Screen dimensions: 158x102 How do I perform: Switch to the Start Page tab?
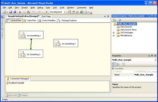coord(46,16)
